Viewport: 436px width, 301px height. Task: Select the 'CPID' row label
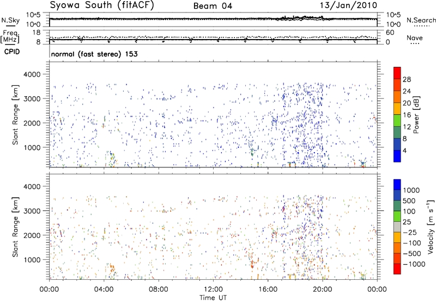click(x=12, y=52)
